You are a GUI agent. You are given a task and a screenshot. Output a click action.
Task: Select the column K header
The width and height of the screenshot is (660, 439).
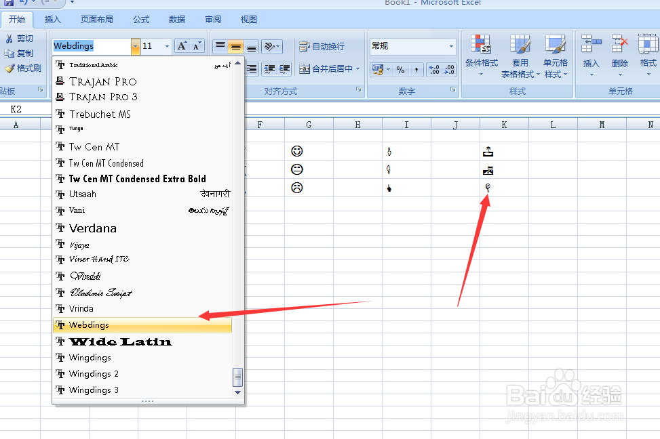(504, 125)
